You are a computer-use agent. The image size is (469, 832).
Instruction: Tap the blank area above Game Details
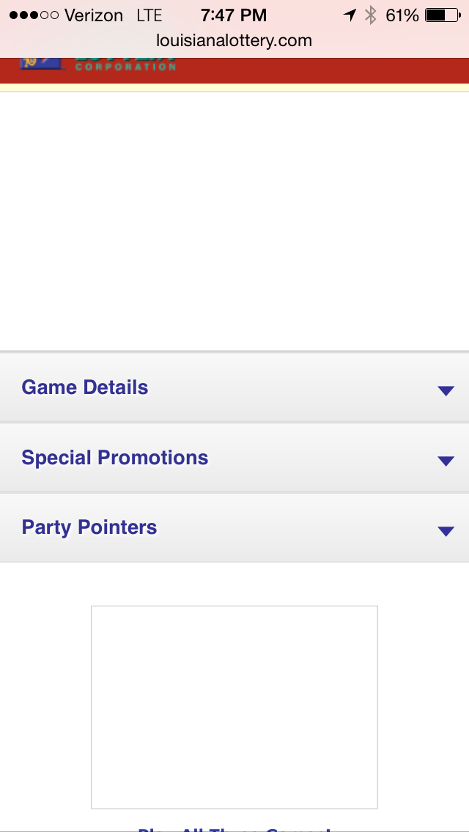(234, 220)
